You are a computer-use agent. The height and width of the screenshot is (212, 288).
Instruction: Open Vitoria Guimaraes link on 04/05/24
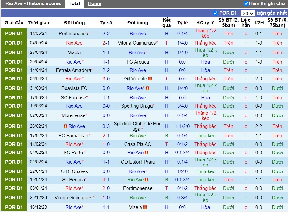tap(137, 43)
